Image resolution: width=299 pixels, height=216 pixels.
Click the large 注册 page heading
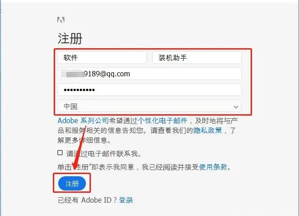[x=70, y=38]
